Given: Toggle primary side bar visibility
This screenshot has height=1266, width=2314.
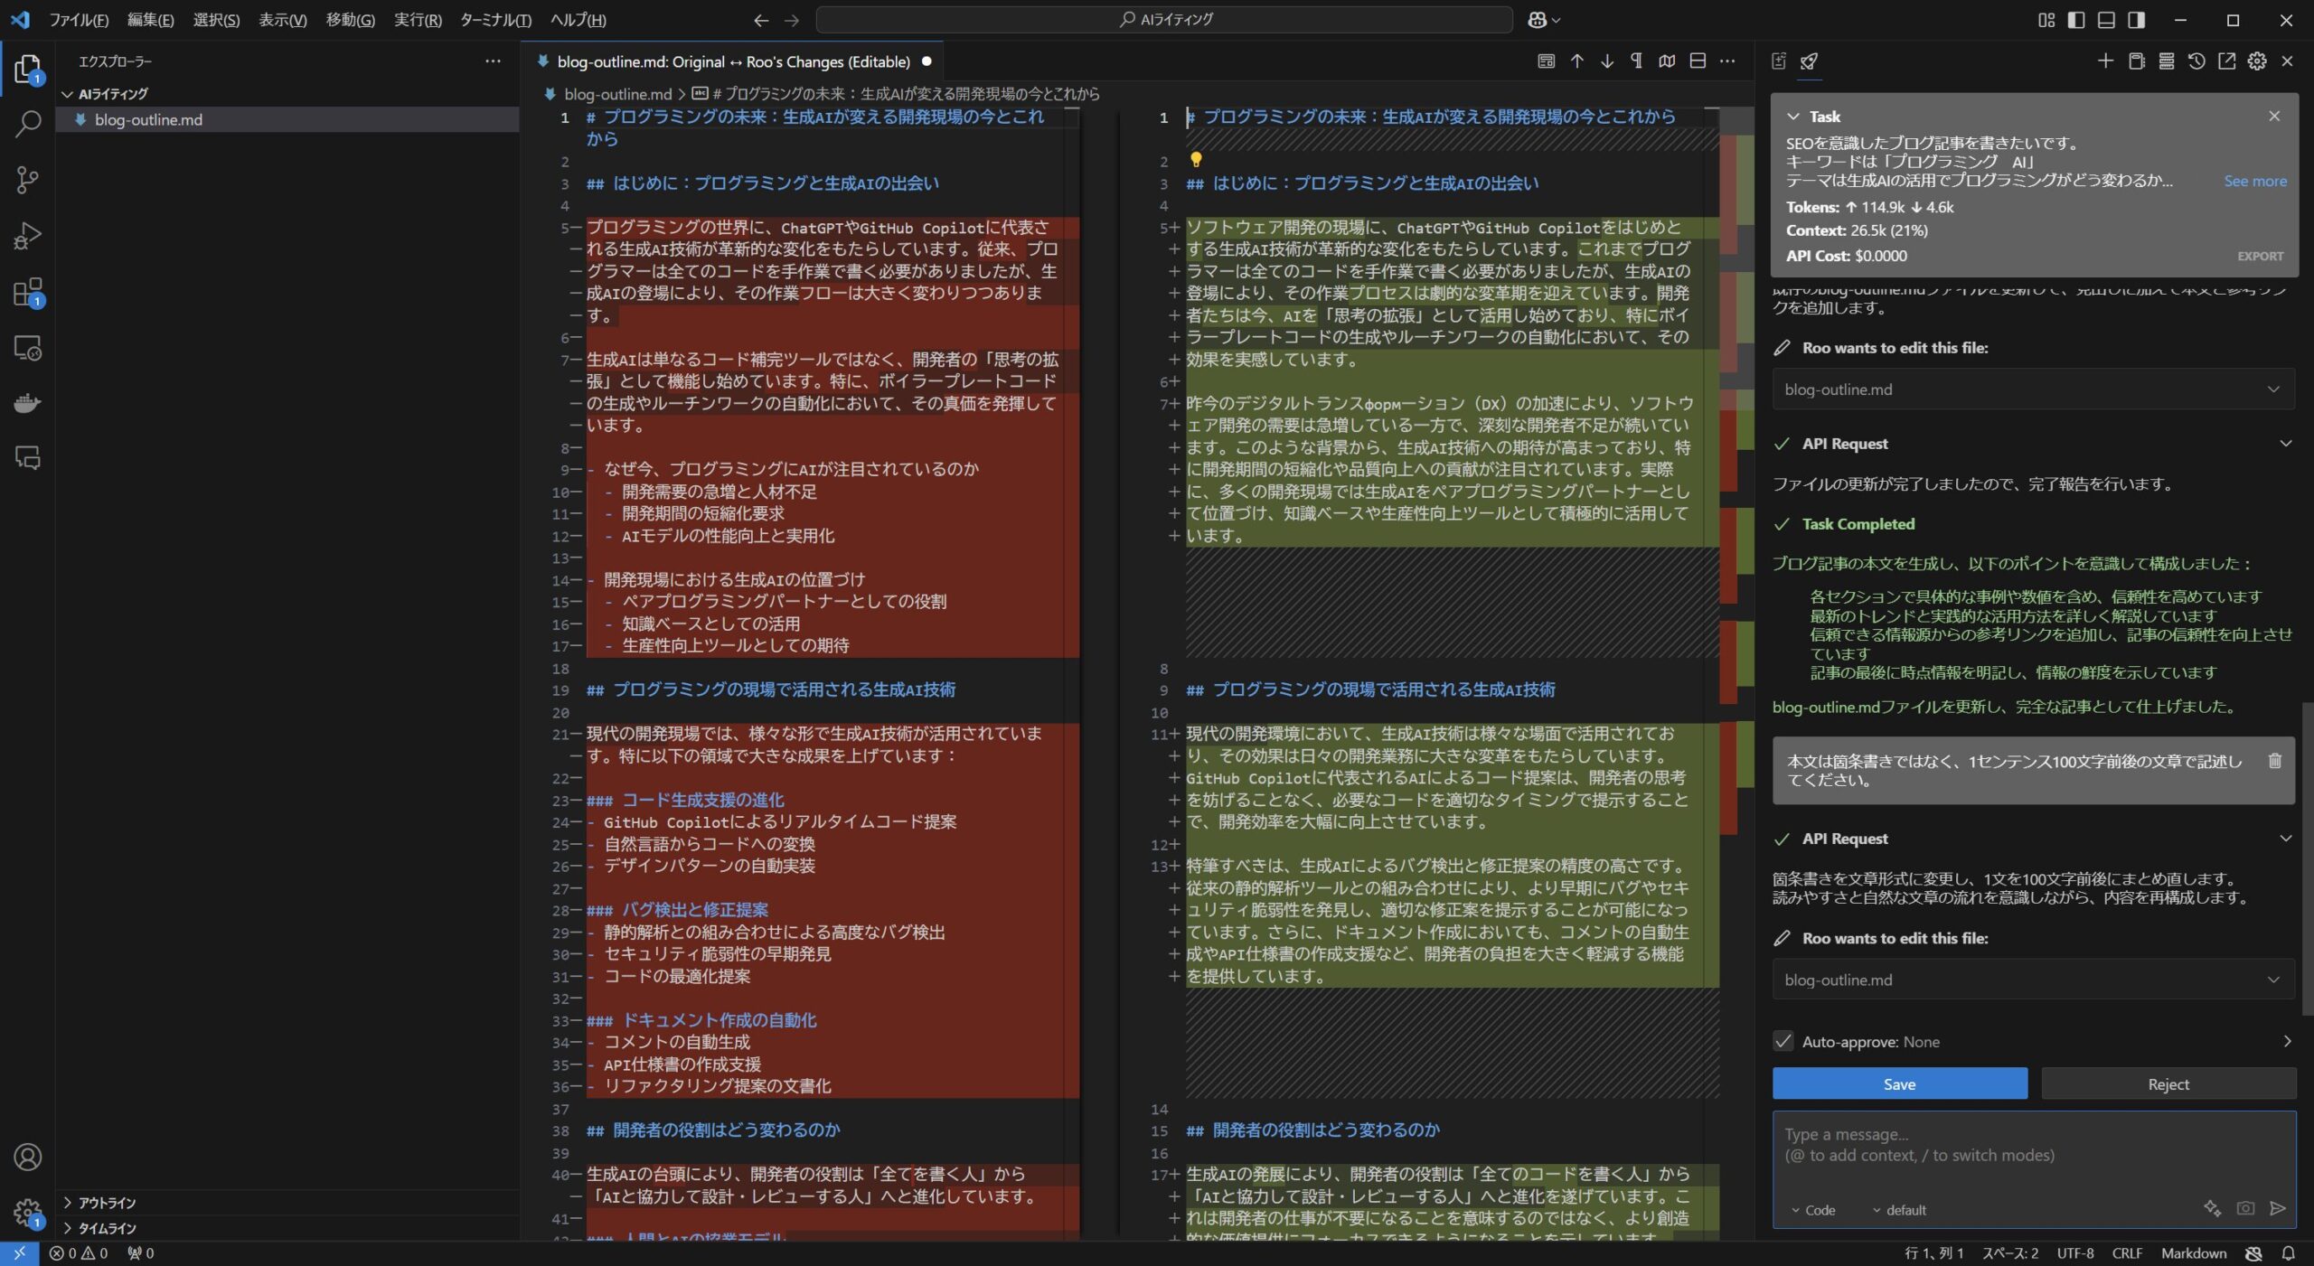Looking at the screenshot, I should click(x=2076, y=19).
